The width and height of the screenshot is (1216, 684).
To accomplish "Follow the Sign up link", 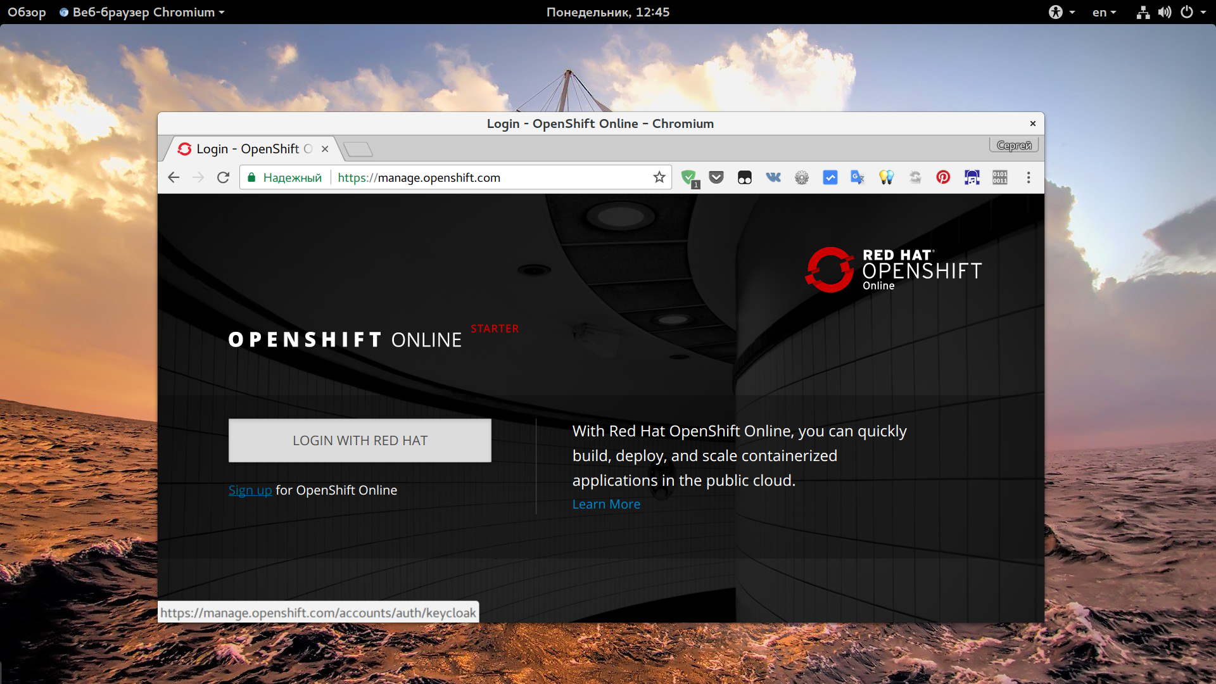I will (x=250, y=490).
